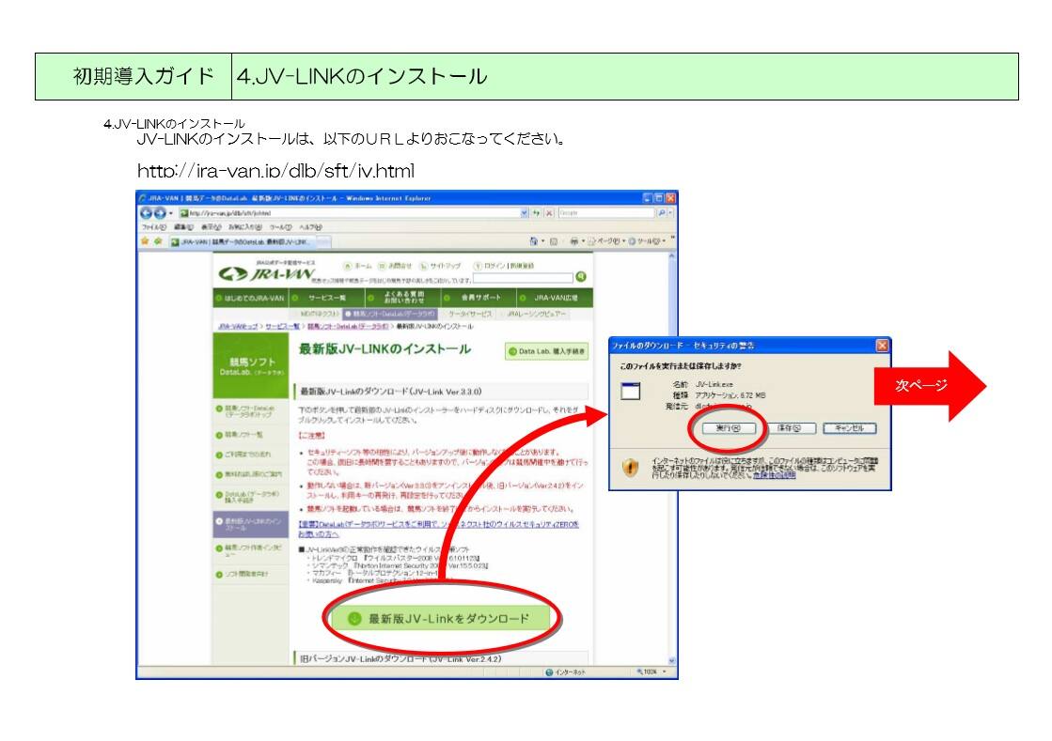
Task: Click the new empty tab button
Action: pos(323,242)
